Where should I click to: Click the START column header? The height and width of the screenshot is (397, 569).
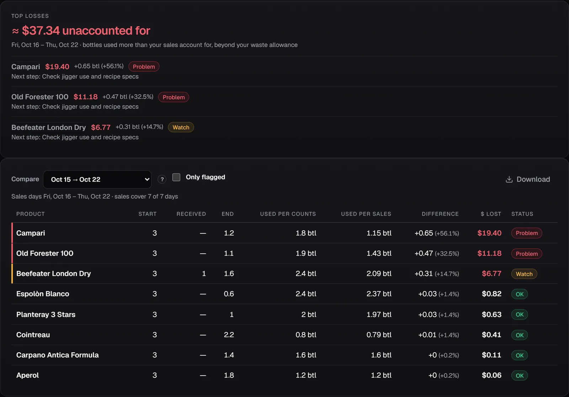point(148,214)
